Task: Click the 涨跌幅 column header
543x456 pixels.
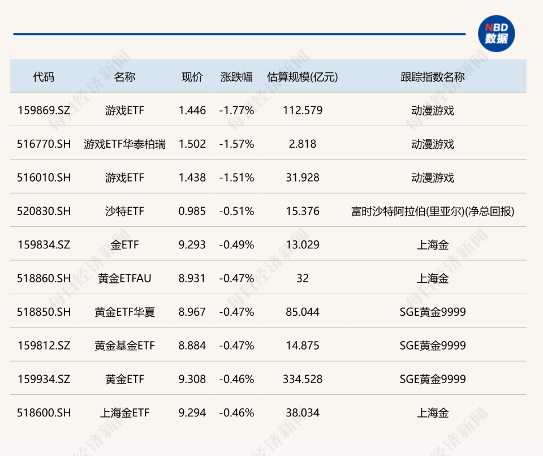Action: point(236,76)
